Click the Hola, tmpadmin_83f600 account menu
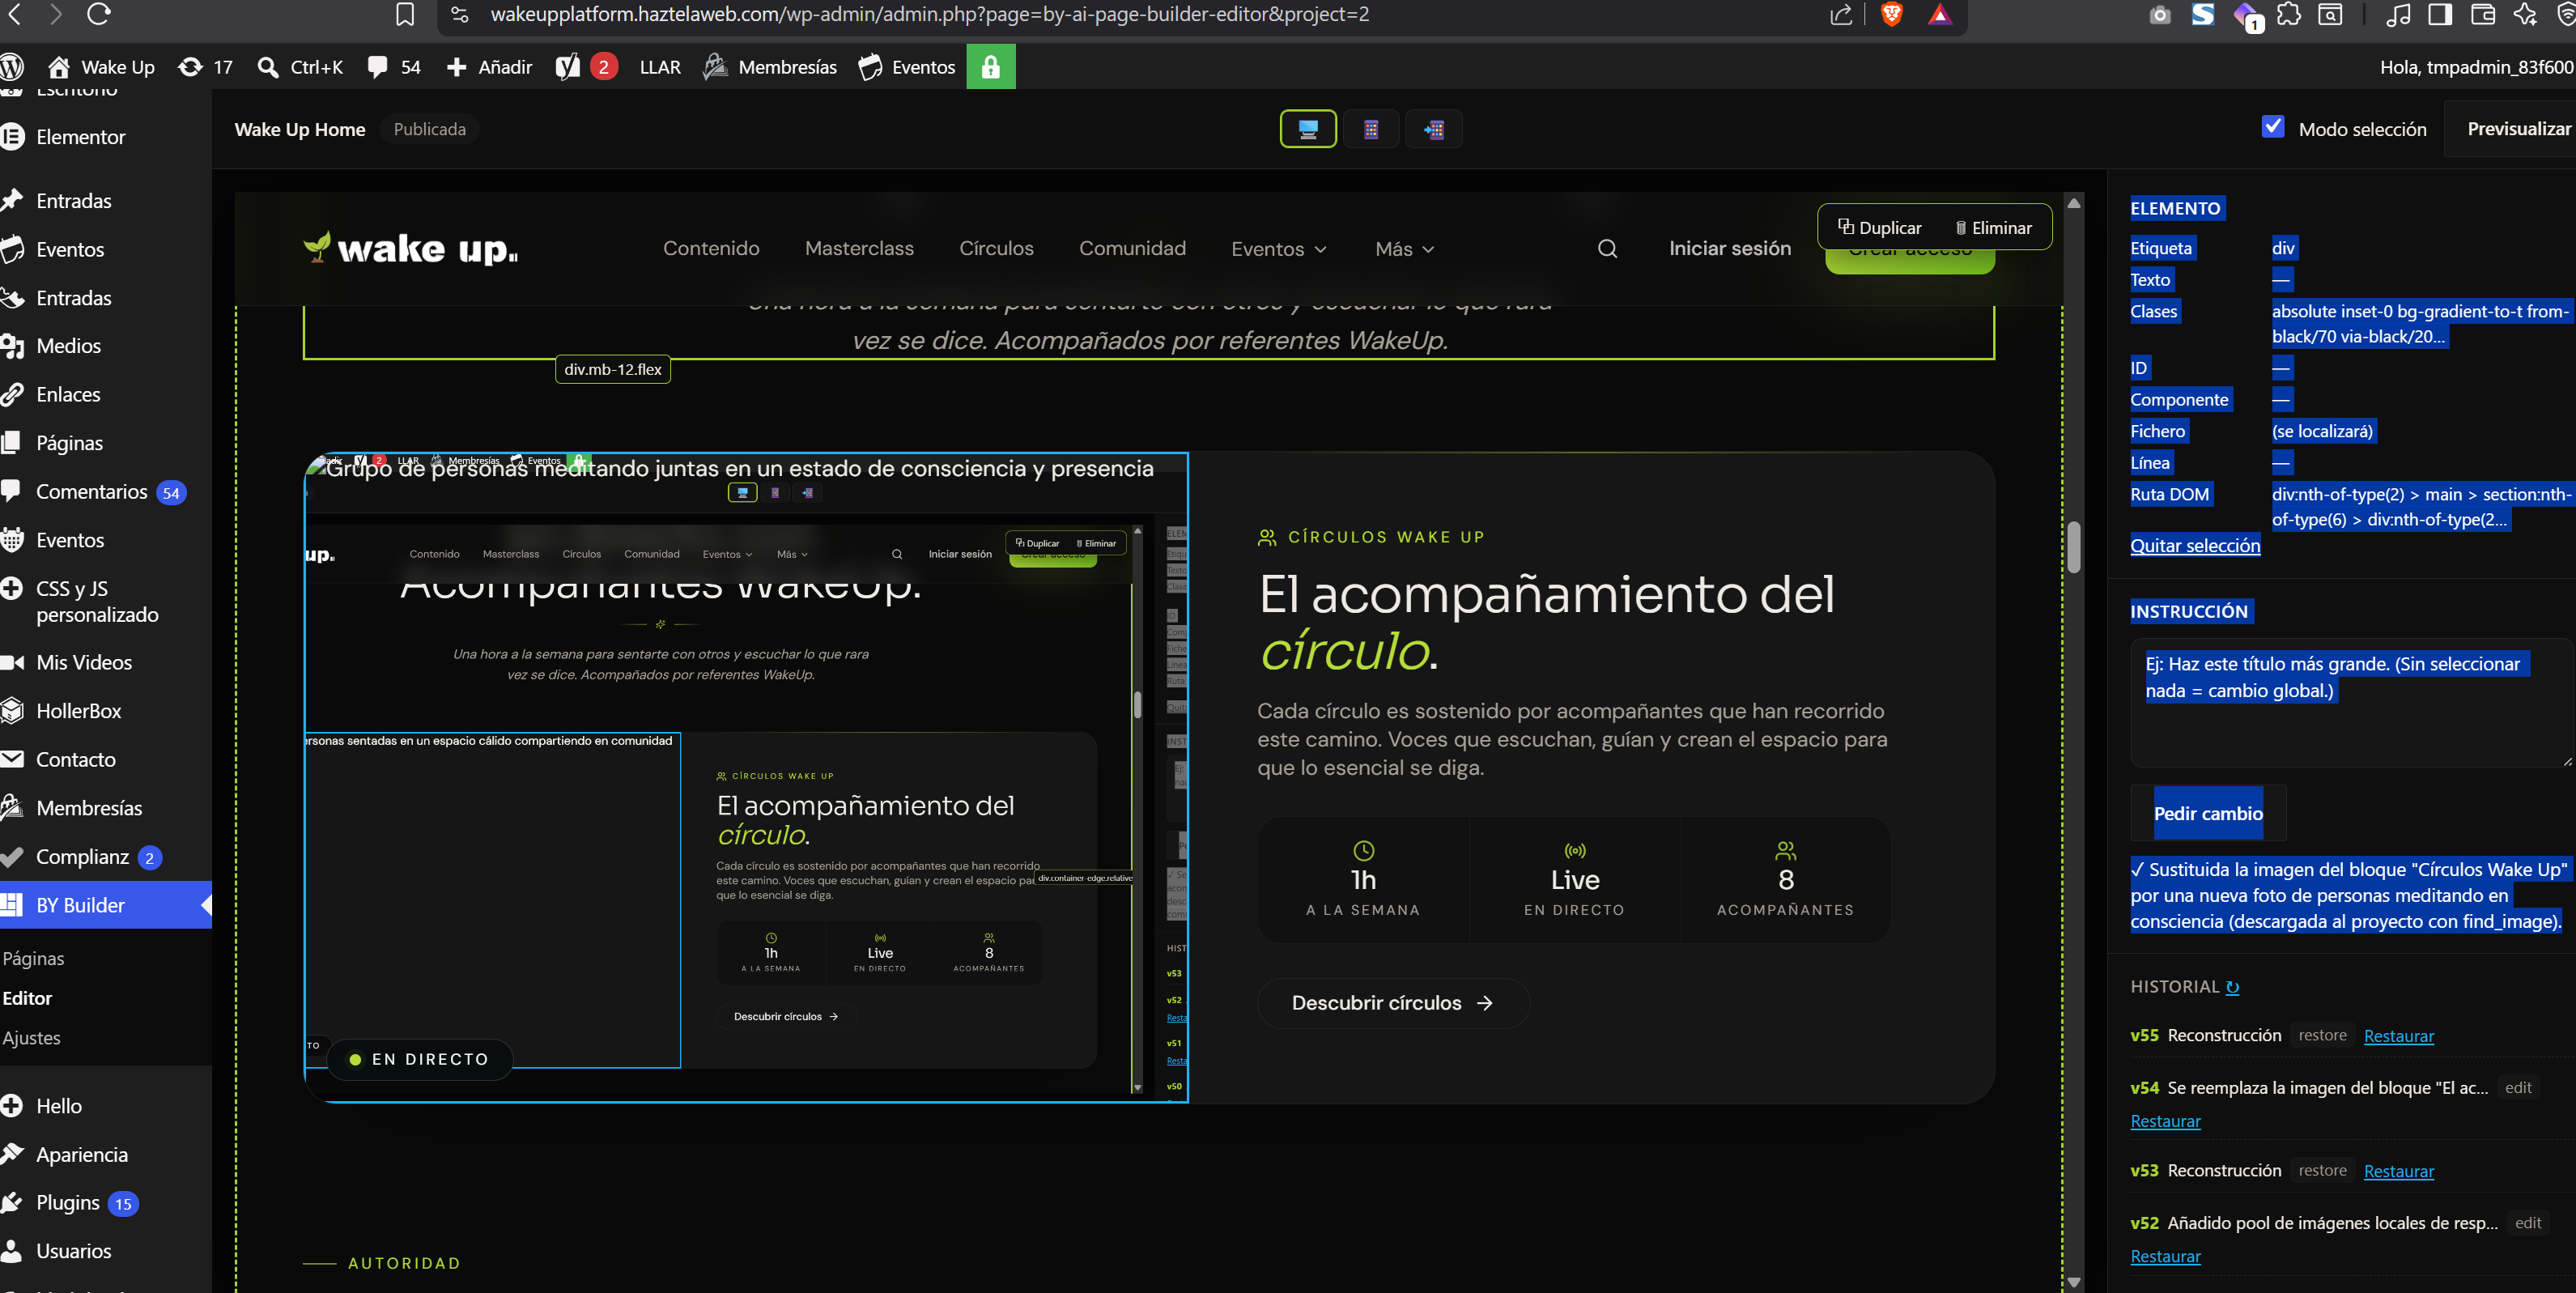 [x=2476, y=67]
